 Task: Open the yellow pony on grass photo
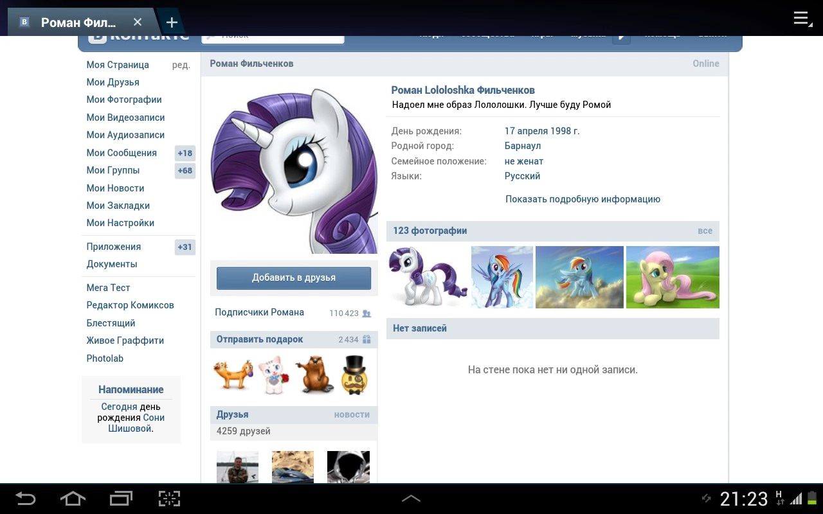673,277
